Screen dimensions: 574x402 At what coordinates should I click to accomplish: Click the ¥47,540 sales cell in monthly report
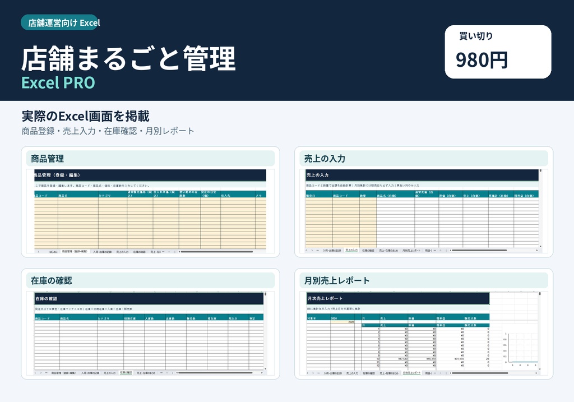tap(394, 359)
